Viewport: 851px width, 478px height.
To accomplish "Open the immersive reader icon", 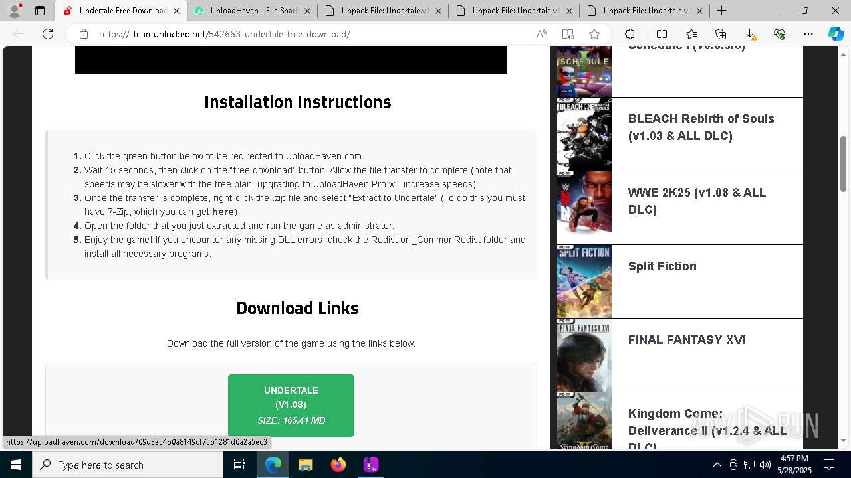I will (x=568, y=34).
